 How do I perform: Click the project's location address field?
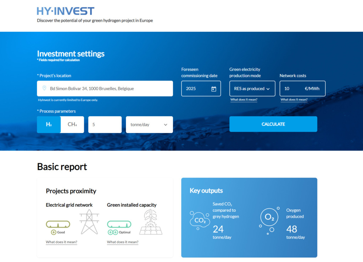[105, 88]
